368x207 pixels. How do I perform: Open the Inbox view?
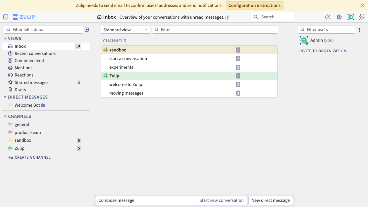(46, 46)
